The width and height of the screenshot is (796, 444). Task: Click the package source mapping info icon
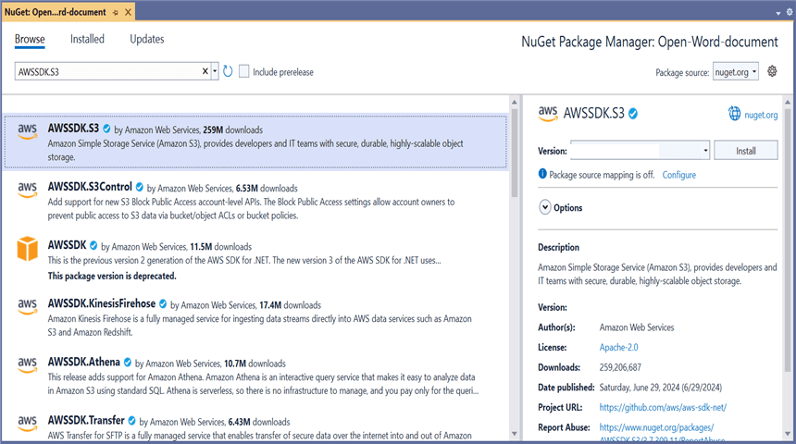tap(542, 174)
